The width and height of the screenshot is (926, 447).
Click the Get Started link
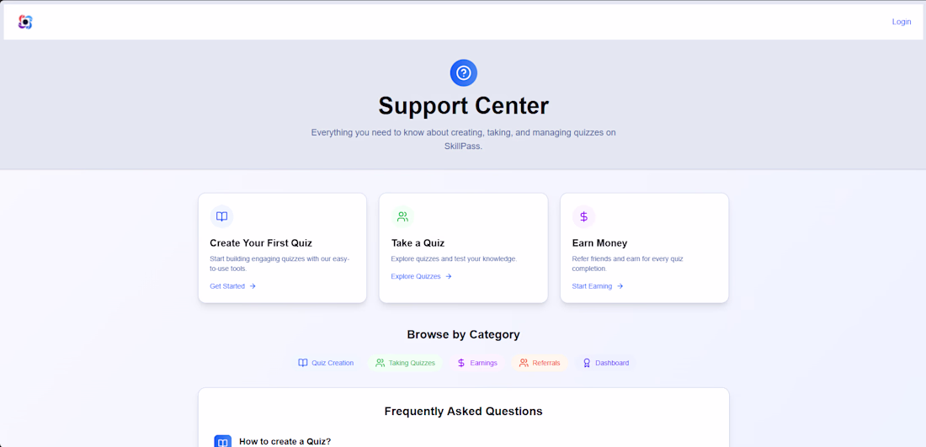227,286
